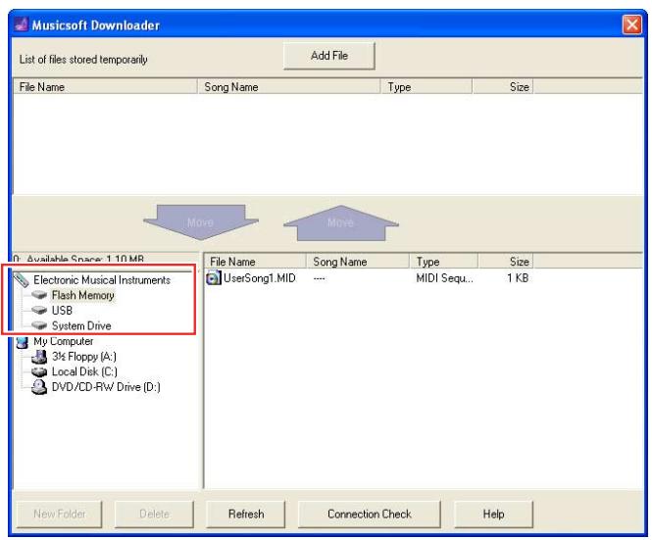
Task: Close the Musicsoft Downloader window
Action: pyautogui.click(x=631, y=25)
